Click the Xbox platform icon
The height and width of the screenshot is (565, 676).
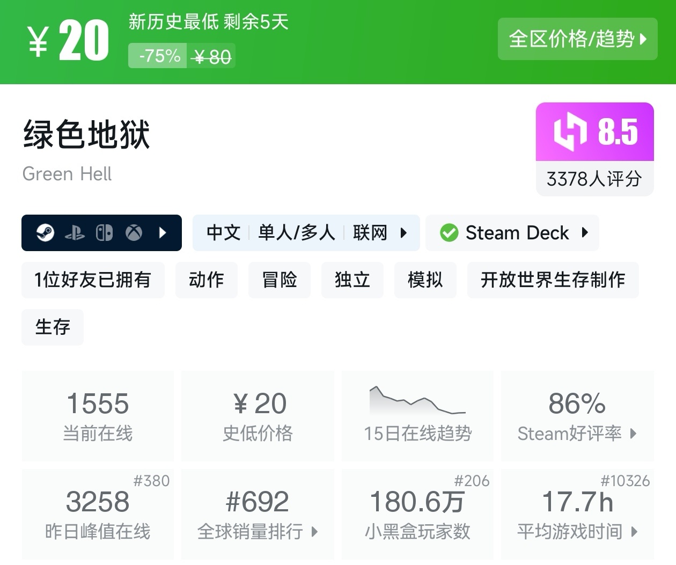134,233
